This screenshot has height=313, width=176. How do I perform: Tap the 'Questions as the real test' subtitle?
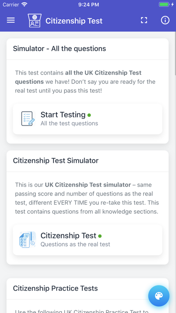click(75, 244)
